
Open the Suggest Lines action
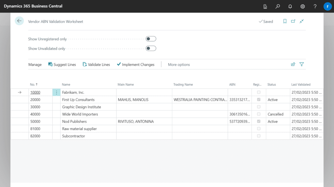click(x=62, y=64)
